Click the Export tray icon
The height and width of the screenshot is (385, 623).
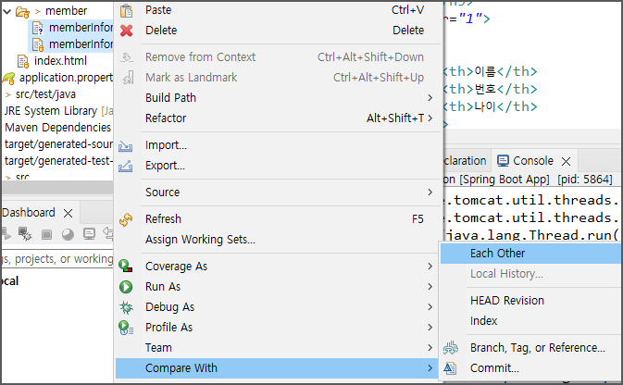point(126,166)
